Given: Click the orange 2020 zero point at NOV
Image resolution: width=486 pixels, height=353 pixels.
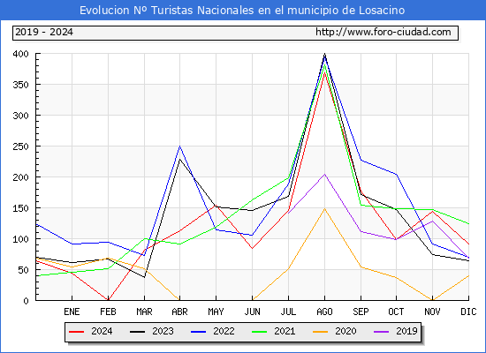Looking at the screenshot, I should tap(432, 300).
